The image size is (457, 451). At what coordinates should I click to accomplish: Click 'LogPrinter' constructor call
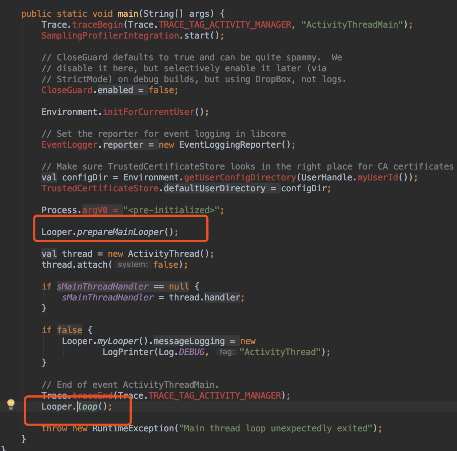click(128, 352)
